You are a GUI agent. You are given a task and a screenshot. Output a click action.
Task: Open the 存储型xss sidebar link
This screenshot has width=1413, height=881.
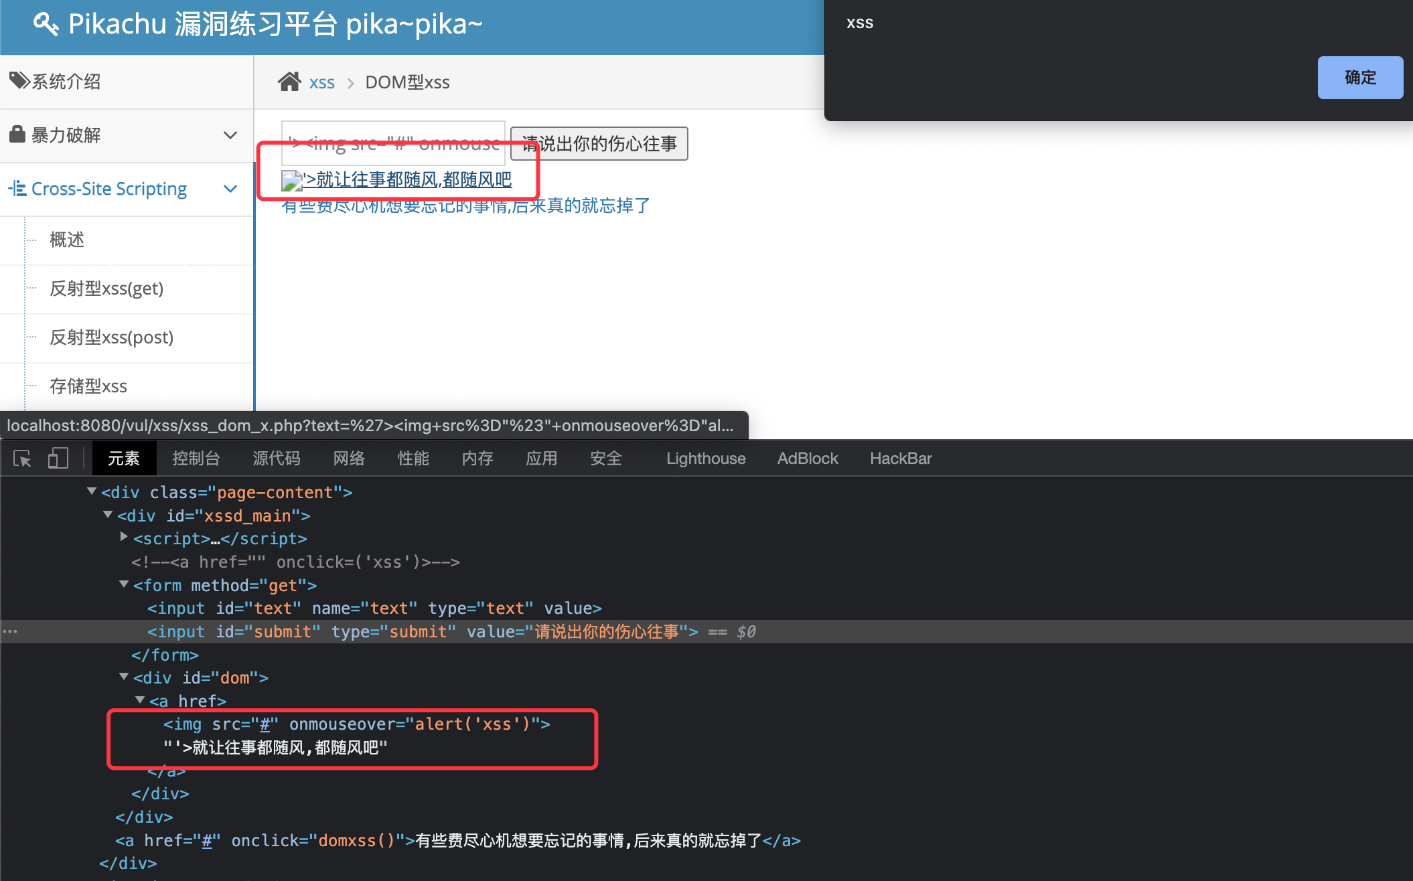(88, 386)
